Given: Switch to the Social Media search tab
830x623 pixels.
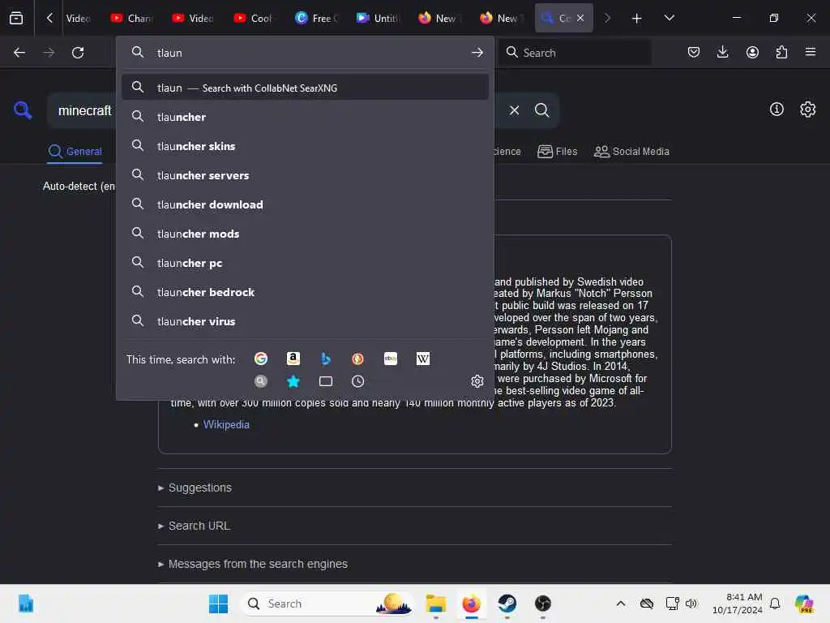Looking at the screenshot, I should pos(631,152).
